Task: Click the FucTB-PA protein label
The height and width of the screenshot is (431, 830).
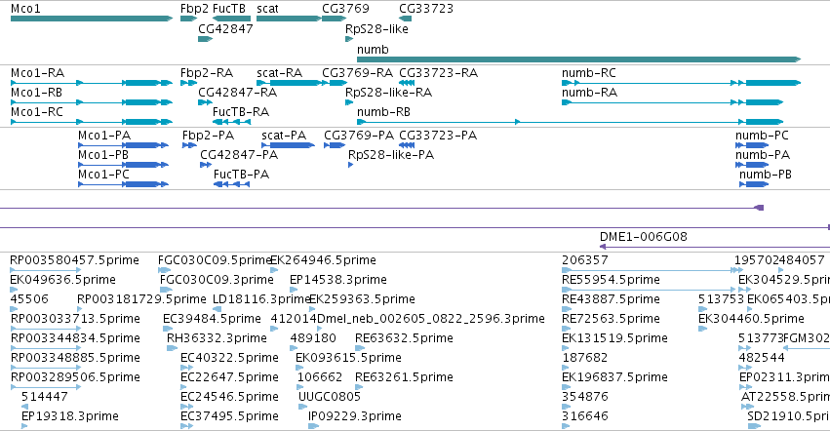Action: [x=241, y=175]
